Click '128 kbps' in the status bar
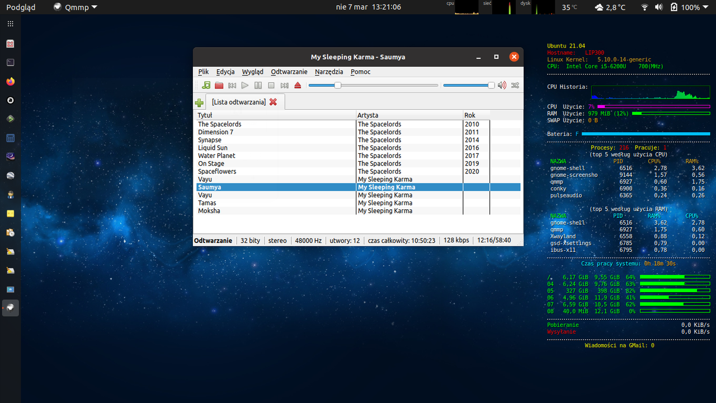 click(456, 240)
